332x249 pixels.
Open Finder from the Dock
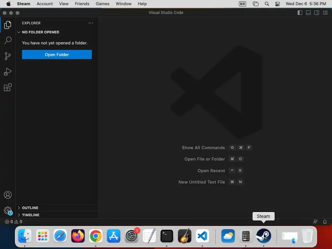[x=25, y=236]
